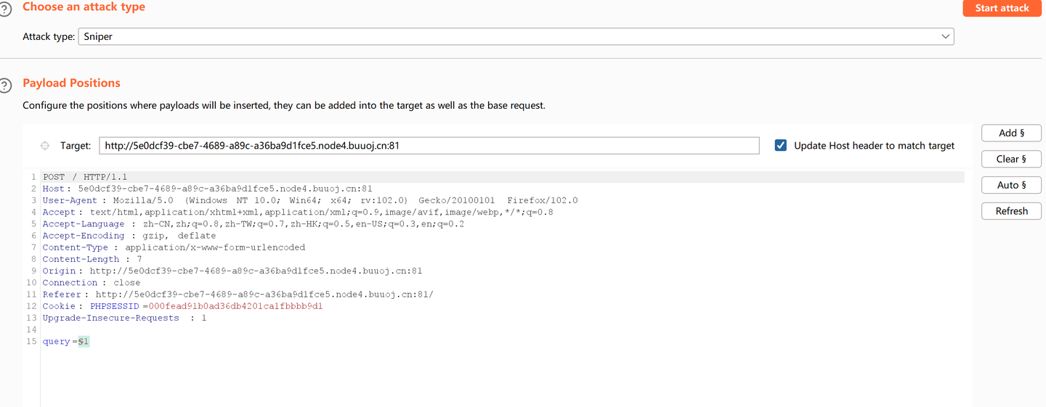1046x407 pixels.
Task: Focus the Target URL input field
Action: click(x=429, y=145)
